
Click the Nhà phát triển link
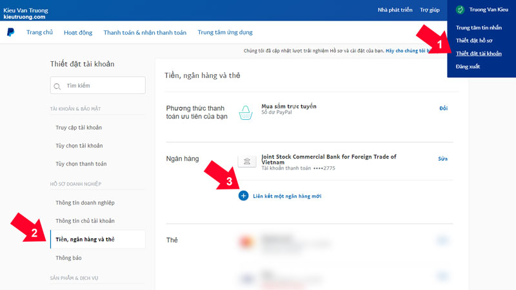click(x=395, y=10)
